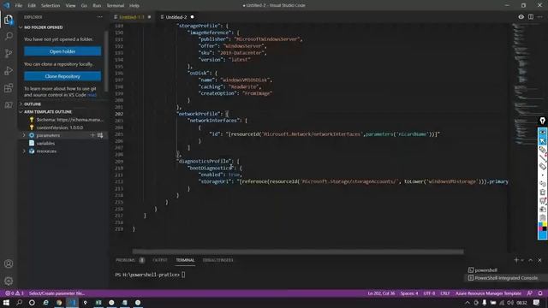Click the camera icon in annotation toolbar
The height and width of the screenshot is (308, 548).
point(542,209)
